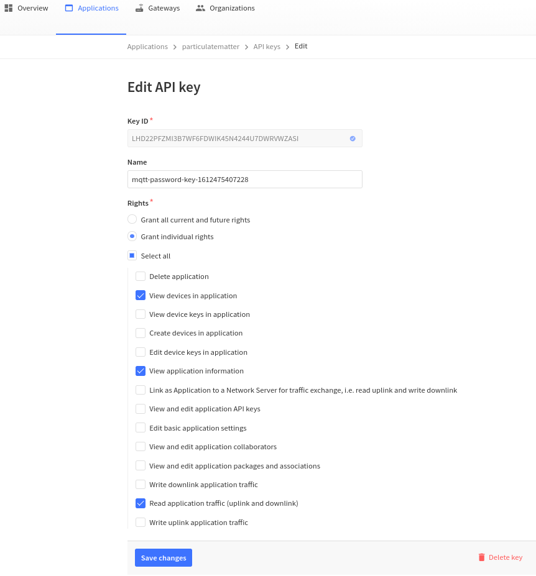
Task: Go to particulatematter breadcrumb link
Action: coord(211,47)
